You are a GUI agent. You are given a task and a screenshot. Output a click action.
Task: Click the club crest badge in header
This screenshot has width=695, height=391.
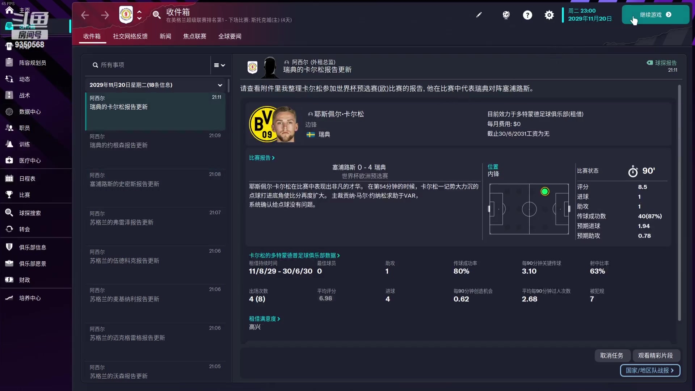(126, 15)
